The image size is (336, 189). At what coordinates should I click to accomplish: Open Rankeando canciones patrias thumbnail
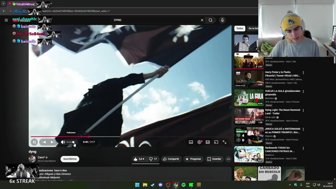(249, 154)
